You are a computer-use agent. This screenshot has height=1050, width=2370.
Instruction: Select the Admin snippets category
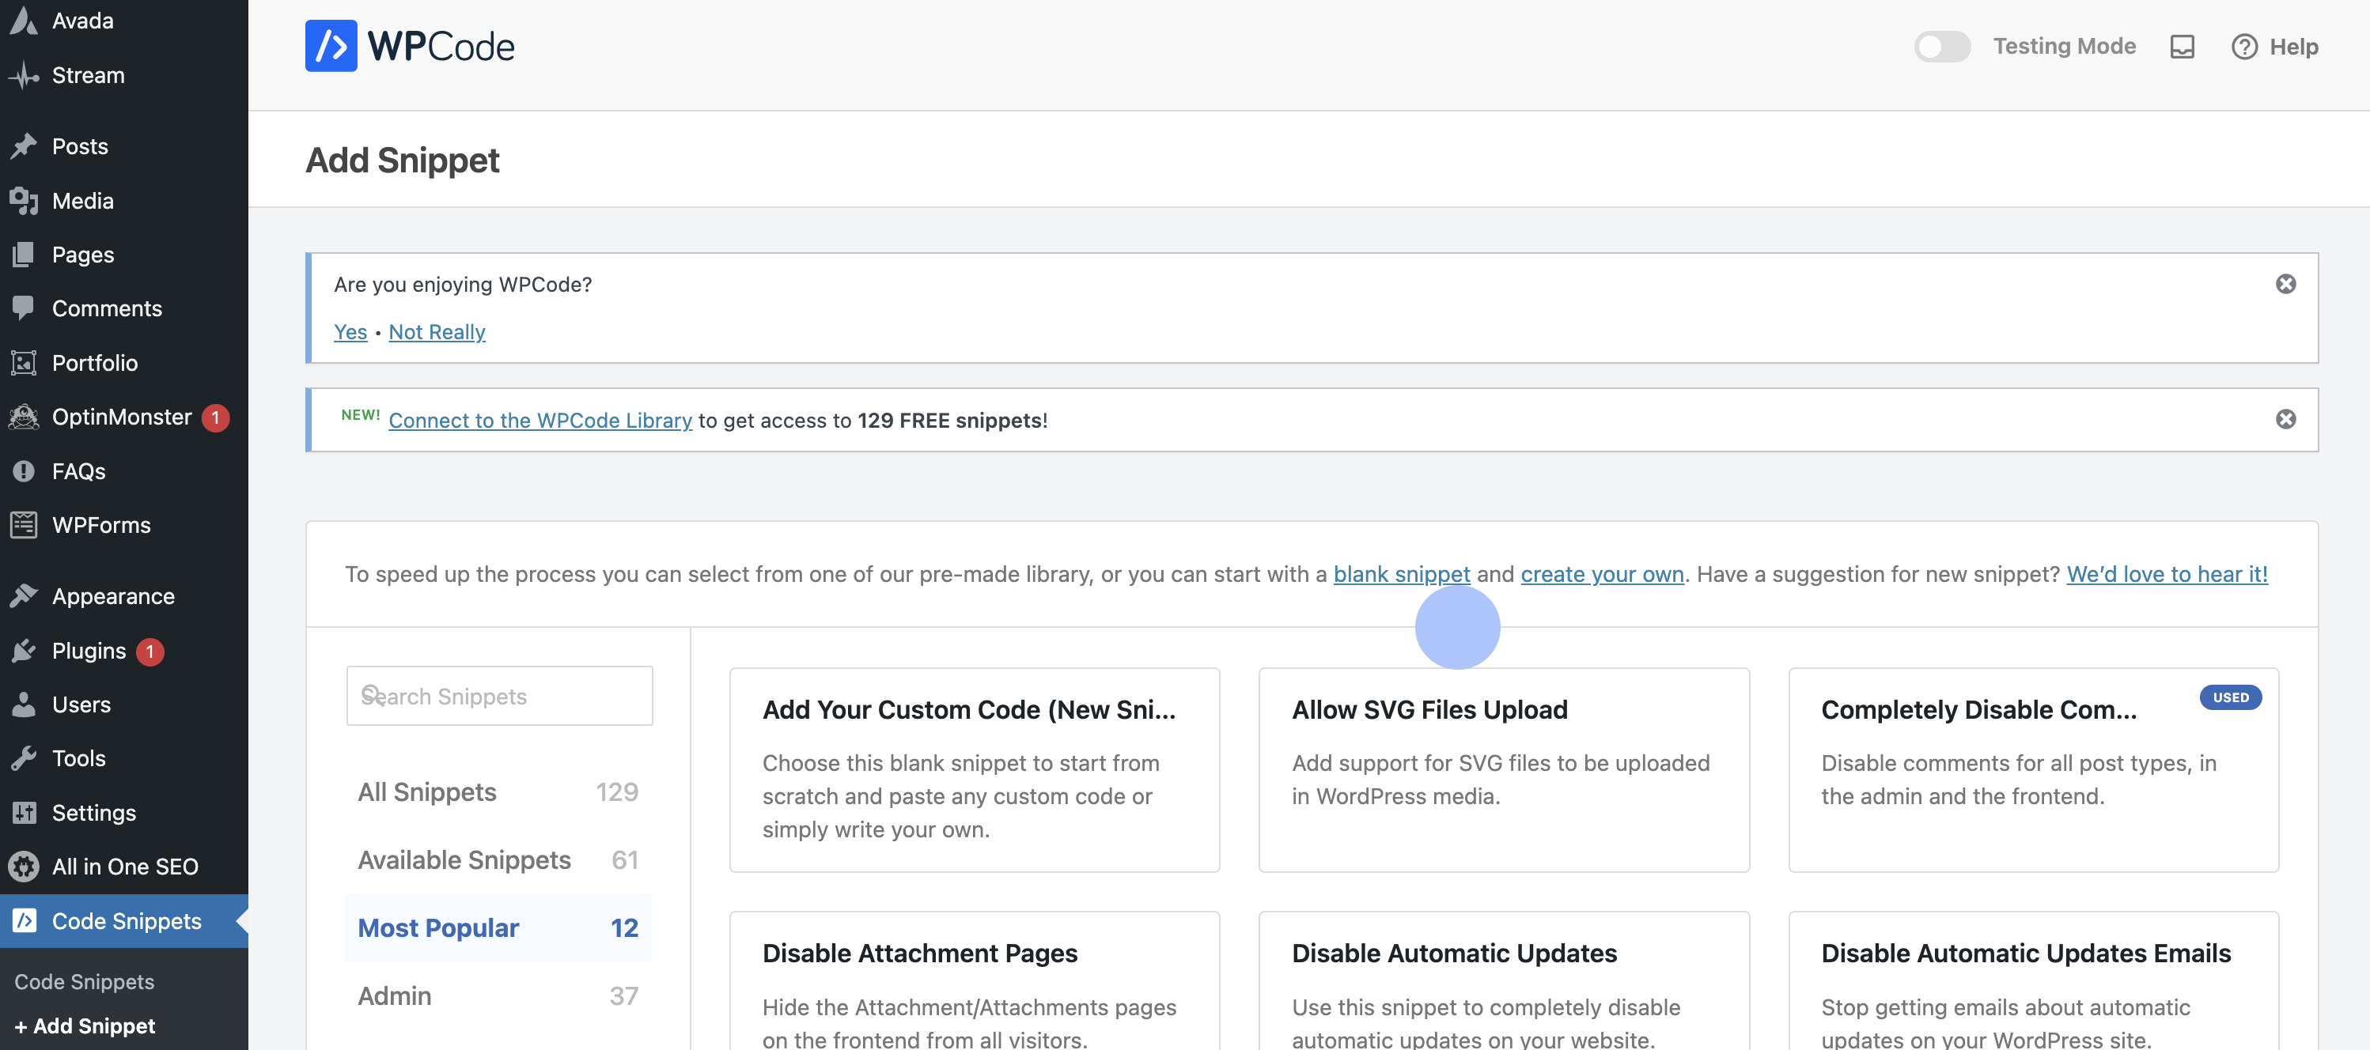[498, 995]
